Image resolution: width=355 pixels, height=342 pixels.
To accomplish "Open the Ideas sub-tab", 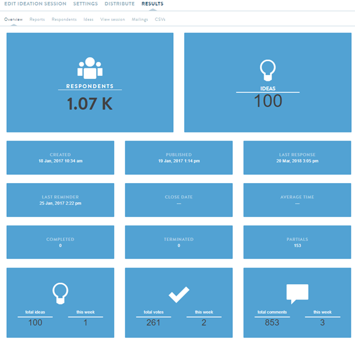I will point(88,20).
